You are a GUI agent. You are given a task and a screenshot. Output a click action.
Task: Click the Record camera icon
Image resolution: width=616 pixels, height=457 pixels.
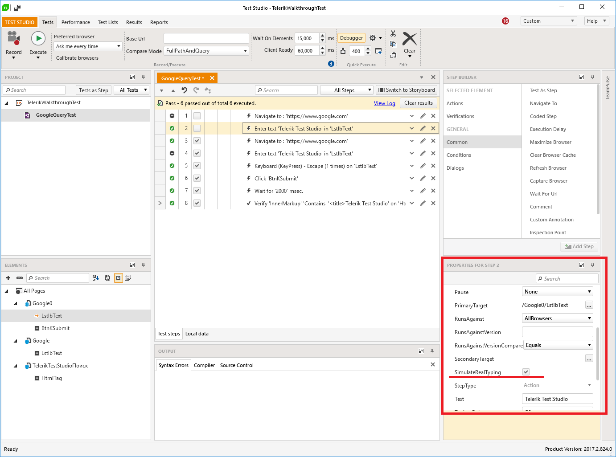tap(14, 38)
